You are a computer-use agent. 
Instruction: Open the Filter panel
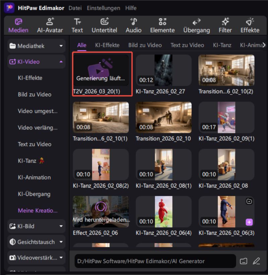point(225,25)
